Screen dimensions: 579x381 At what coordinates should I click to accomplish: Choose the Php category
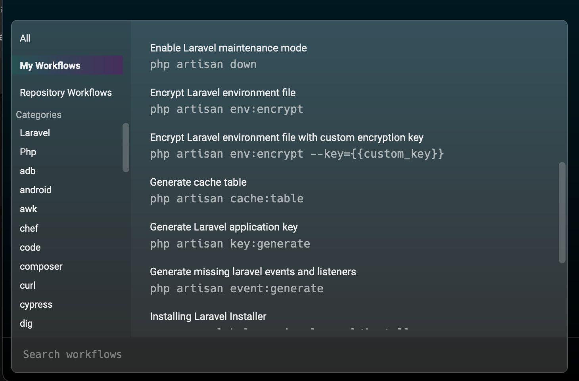28,152
